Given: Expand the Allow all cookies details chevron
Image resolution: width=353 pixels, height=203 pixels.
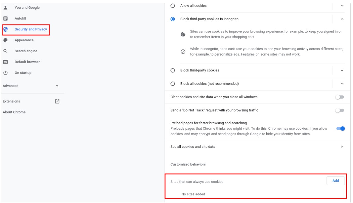Looking at the screenshot, I should pyautogui.click(x=342, y=6).
